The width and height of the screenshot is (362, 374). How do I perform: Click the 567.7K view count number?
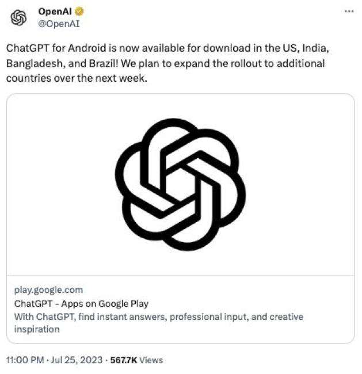[123, 360]
